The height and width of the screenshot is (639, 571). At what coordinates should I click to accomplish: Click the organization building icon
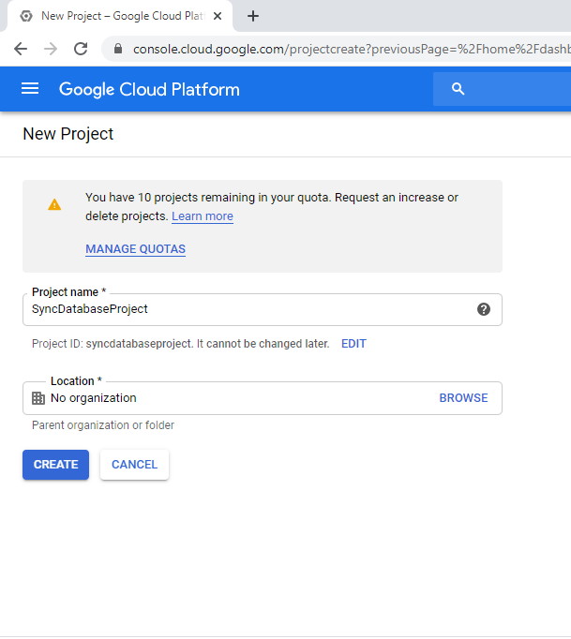[x=38, y=398]
